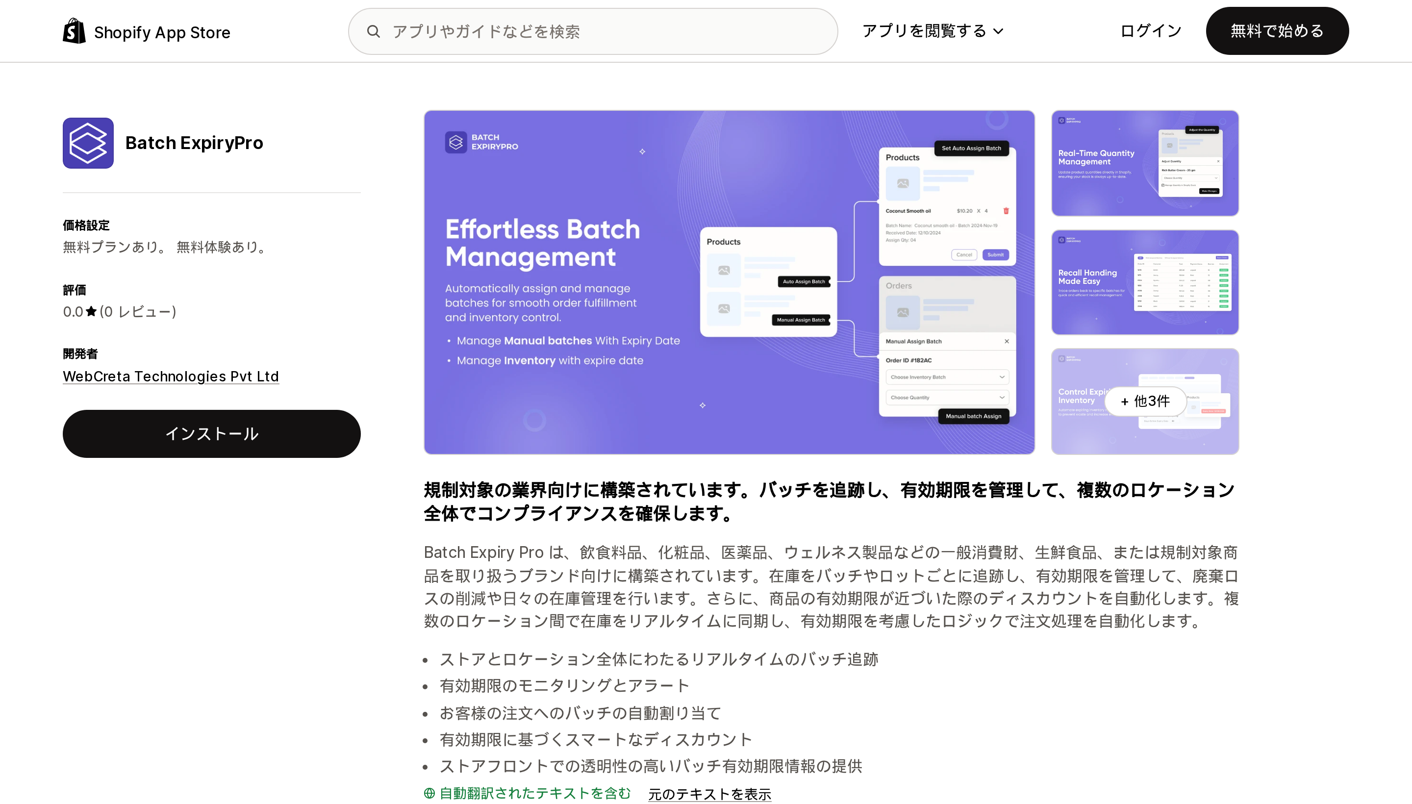Open the Effortless Batch Management main image

click(x=729, y=282)
